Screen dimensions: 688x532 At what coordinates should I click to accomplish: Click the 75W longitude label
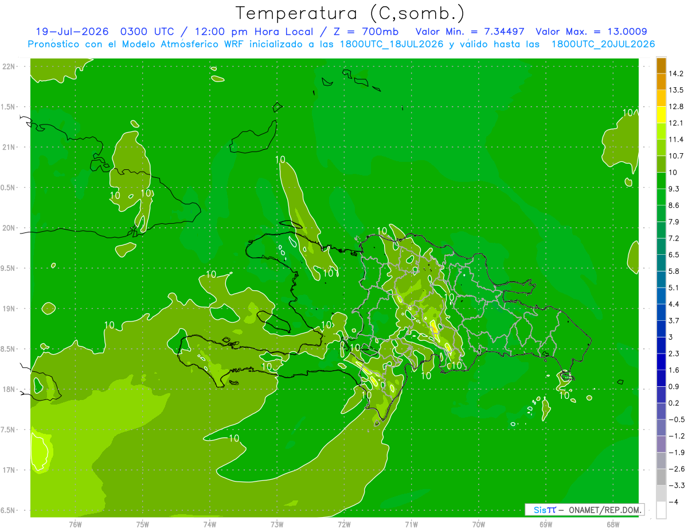click(x=142, y=524)
